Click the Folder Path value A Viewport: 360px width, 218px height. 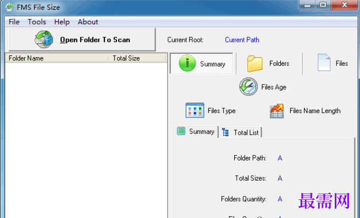[x=280, y=158]
